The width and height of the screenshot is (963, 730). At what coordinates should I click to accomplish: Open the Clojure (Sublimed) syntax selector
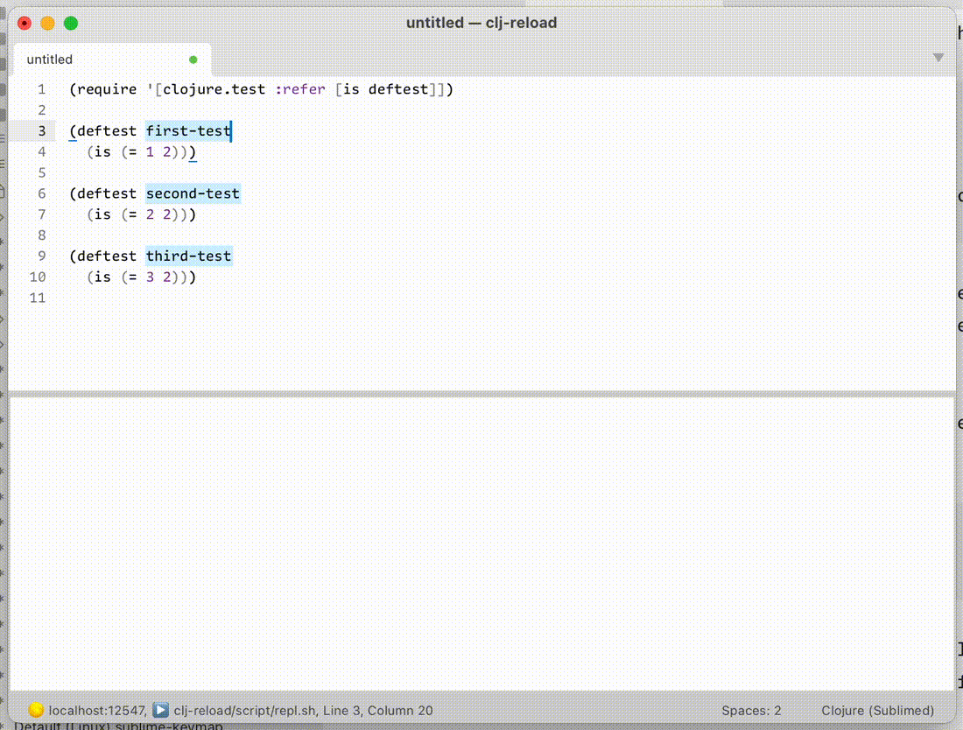click(877, 711)
